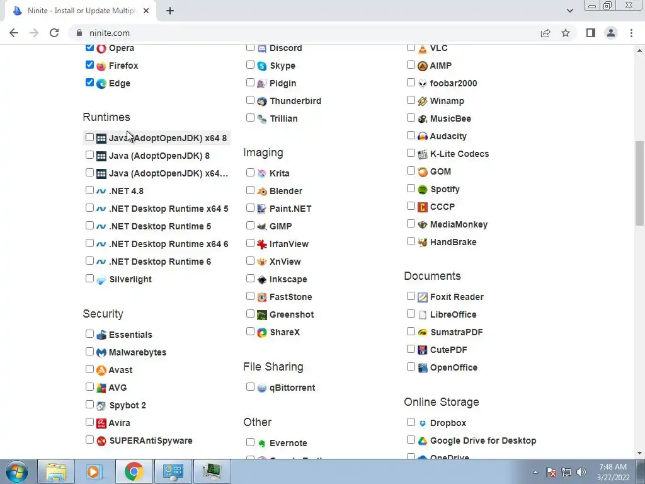Click the Foxit Reader icon
The image size is (645, 484).
(423, 297)
